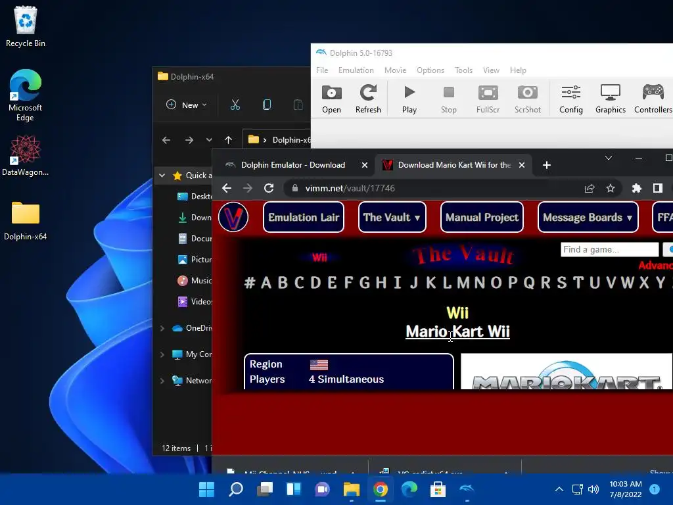
Task: Toggle FullScr in Dolphin toolbar
Action: [x=488, y=99]
